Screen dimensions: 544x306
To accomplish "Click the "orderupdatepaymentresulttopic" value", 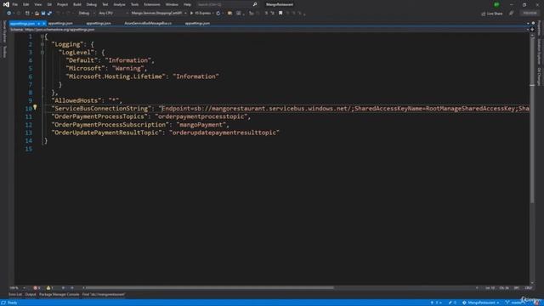I will 224,133.
